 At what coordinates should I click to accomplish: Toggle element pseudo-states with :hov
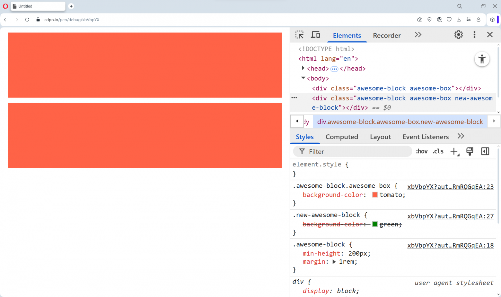point(421,151)
